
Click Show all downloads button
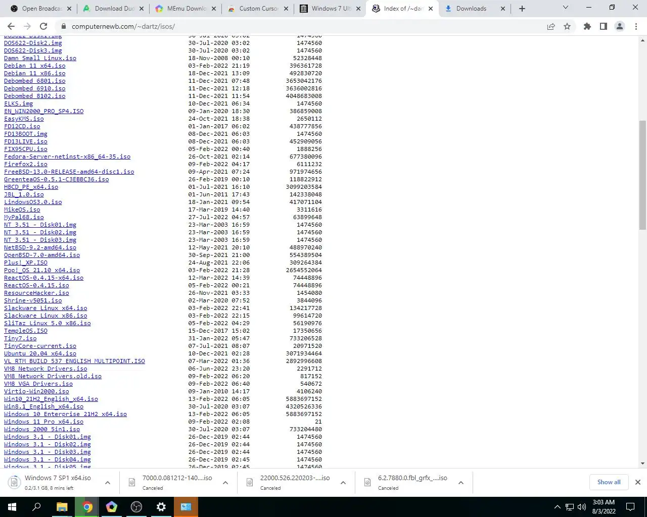pos(609,482)
